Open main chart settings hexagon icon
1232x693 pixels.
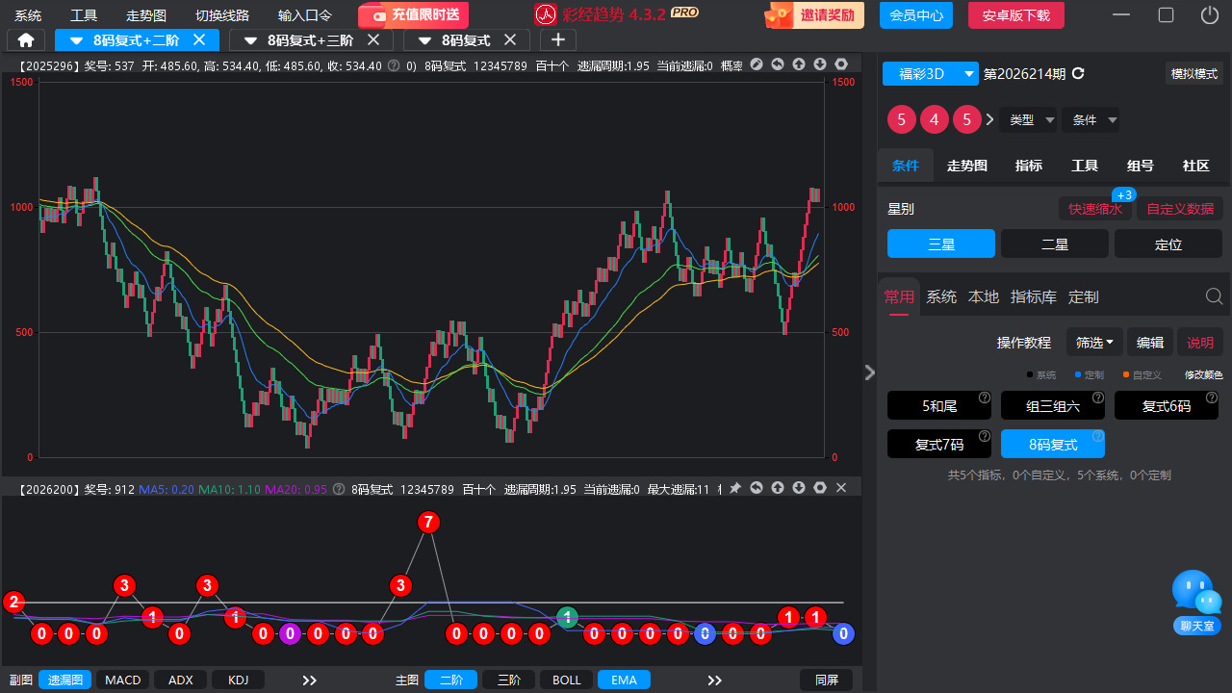tap(841, 64)
